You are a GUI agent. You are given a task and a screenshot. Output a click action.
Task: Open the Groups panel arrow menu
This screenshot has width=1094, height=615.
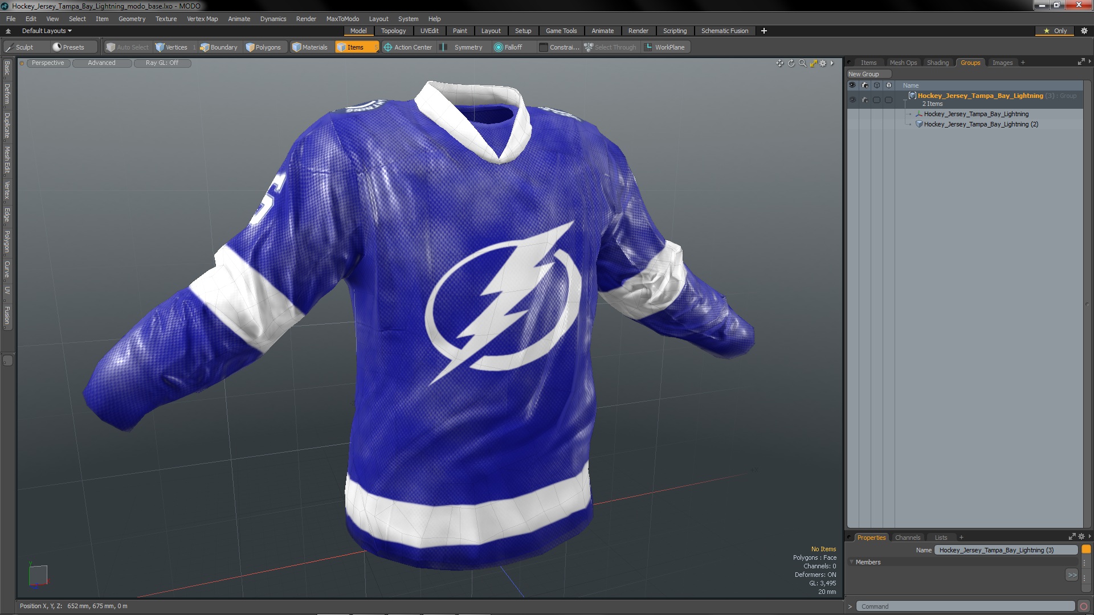tap(1089, 61)
